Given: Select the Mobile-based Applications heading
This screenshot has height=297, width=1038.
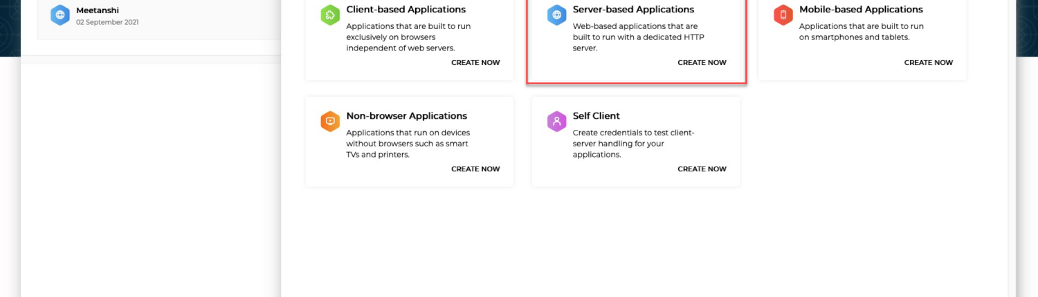Looking at the screenshot, I should [x=861, y=10].
